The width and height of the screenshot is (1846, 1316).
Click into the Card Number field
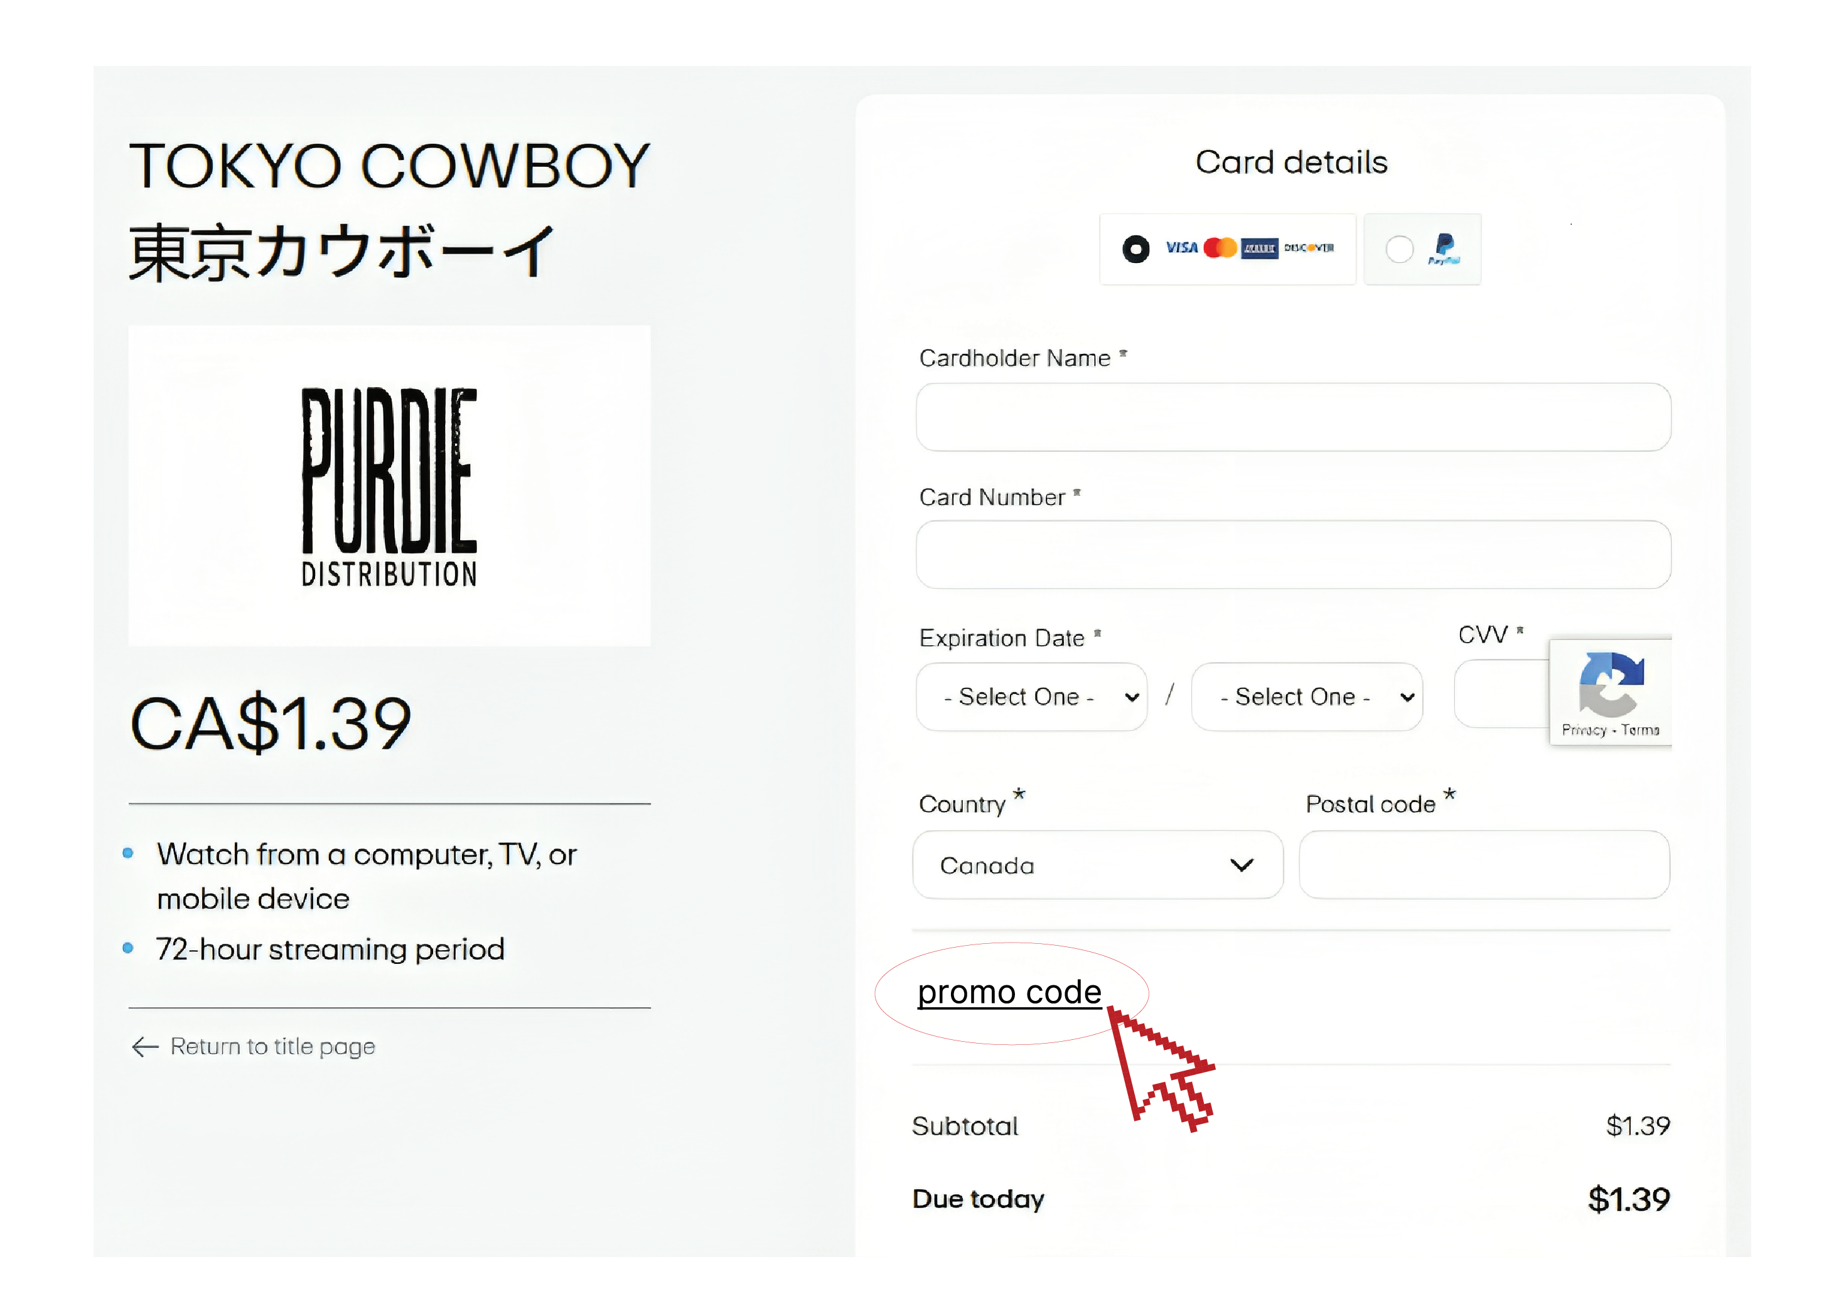coord(1292,555)
